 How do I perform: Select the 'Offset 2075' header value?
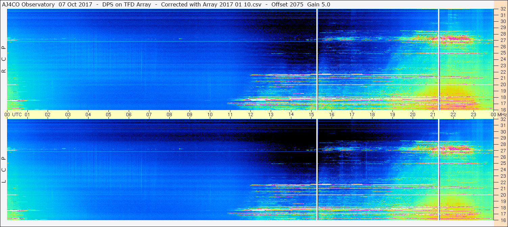coord(287,4)
